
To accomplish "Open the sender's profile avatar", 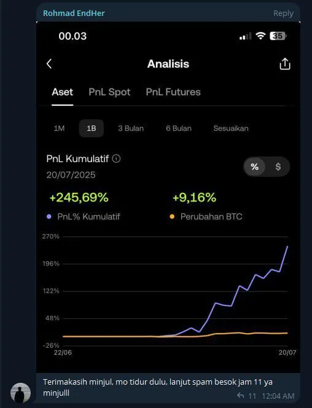I will tap(20, 393).
